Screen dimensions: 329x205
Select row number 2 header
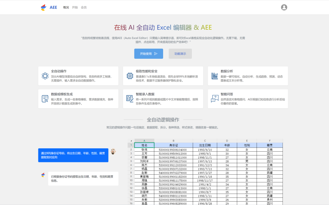point(131,150)
